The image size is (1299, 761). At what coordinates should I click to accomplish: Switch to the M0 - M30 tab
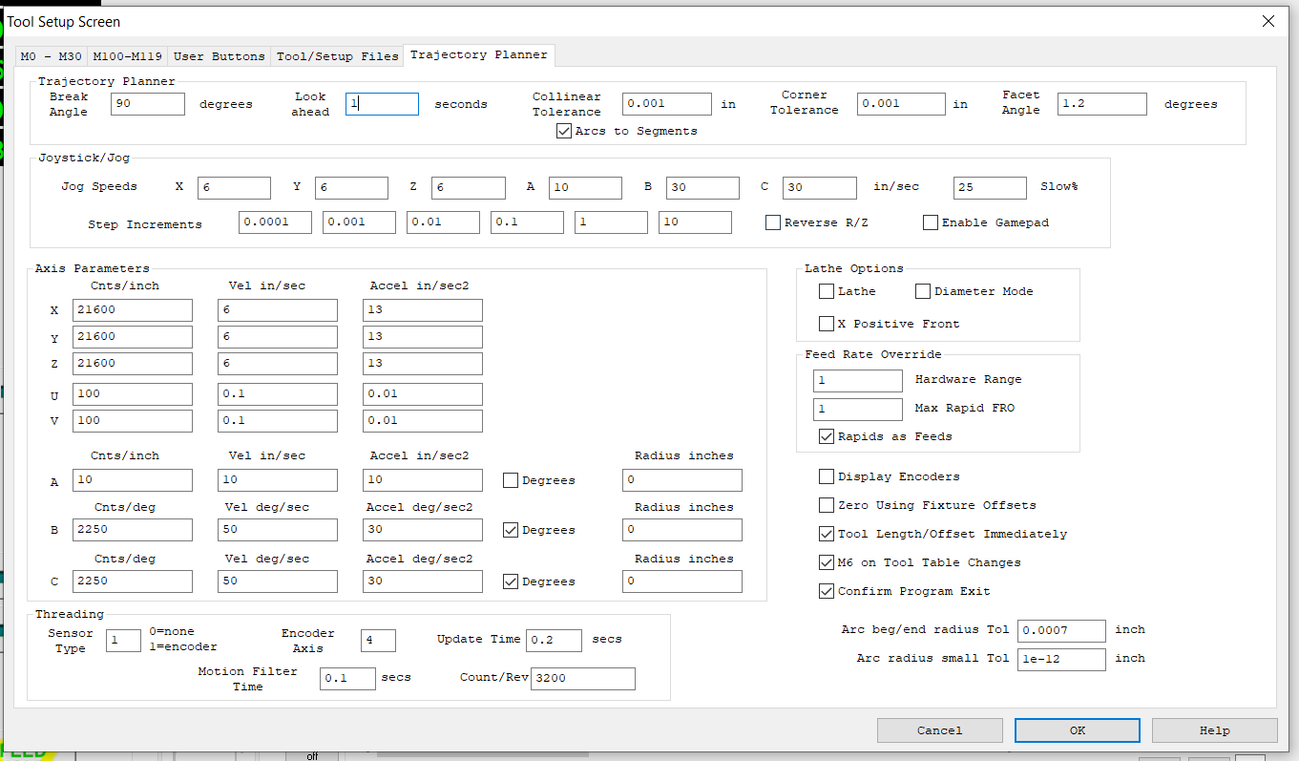(52, 56)
